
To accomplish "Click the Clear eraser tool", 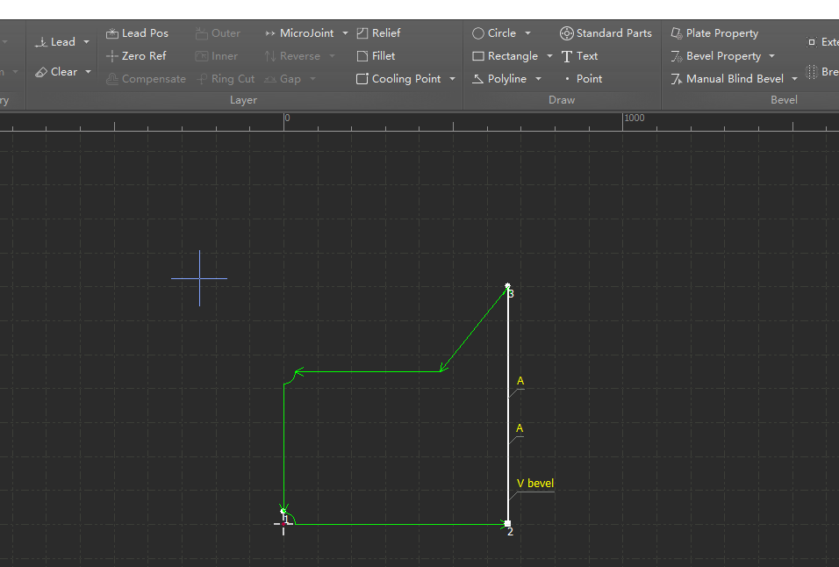I will (55, 72).
